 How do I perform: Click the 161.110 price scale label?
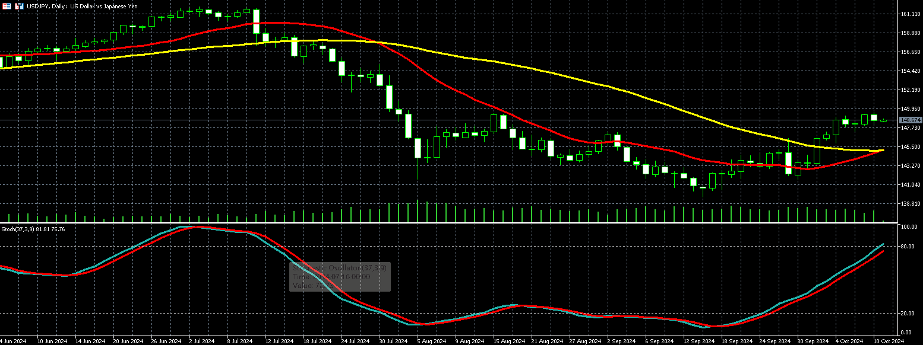click(911, 14)
